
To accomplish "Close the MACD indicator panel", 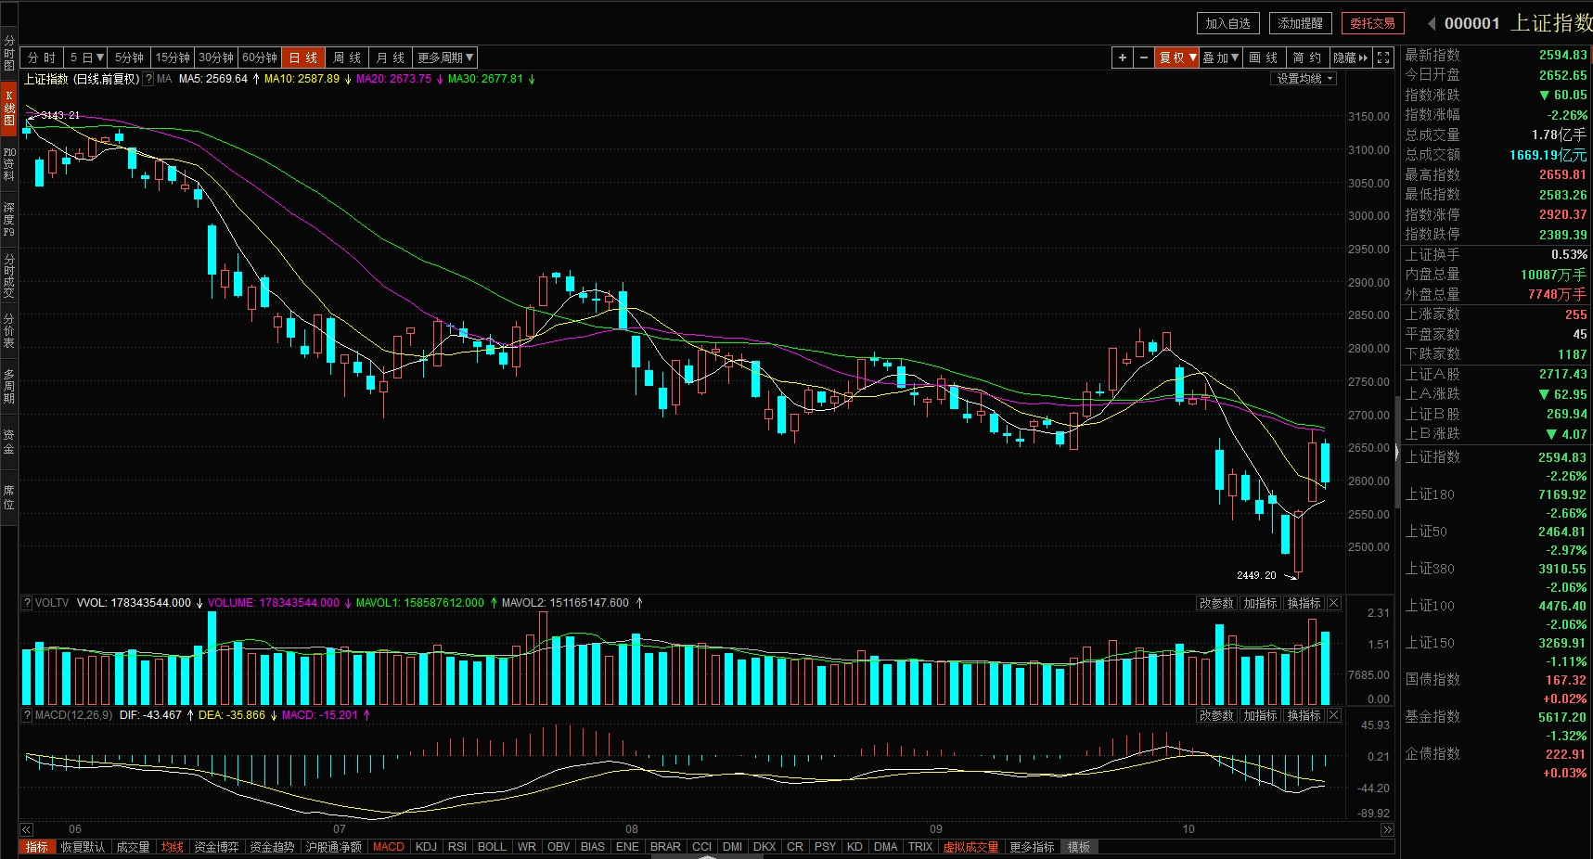I will 1334,715.
